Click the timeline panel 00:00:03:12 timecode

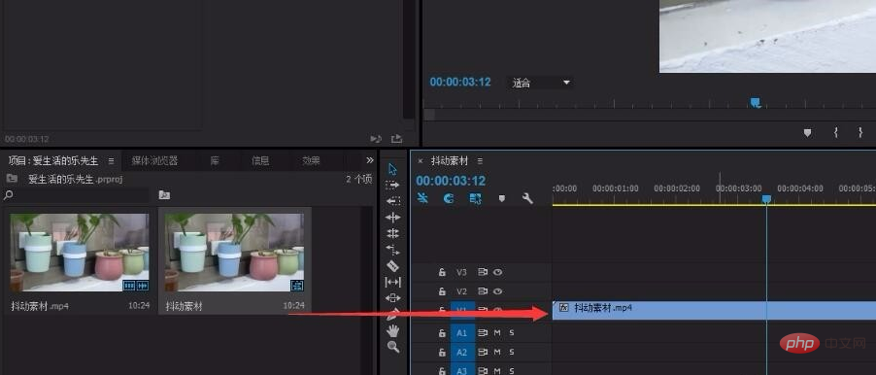[x=451, y=181]
